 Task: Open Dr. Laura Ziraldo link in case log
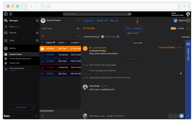(109, 65)
